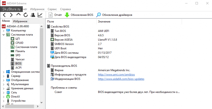Go back with the left arrow icon
The height and width of the screenshot is (109, 212).
4,15
